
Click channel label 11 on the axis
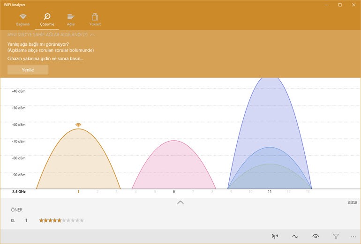click(x=270, y=192)
